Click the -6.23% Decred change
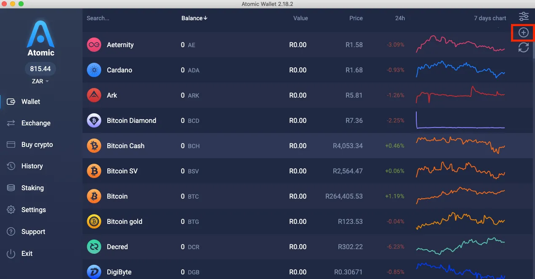Viewport: 535px width, 279px height. [x=395, y=247]
